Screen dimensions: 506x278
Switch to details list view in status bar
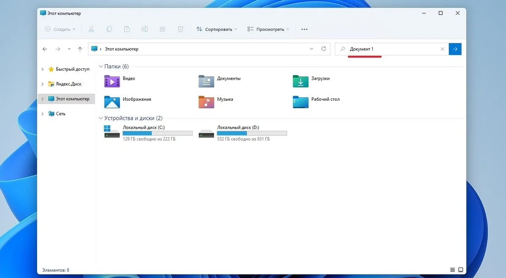click(x=452, y=270)
